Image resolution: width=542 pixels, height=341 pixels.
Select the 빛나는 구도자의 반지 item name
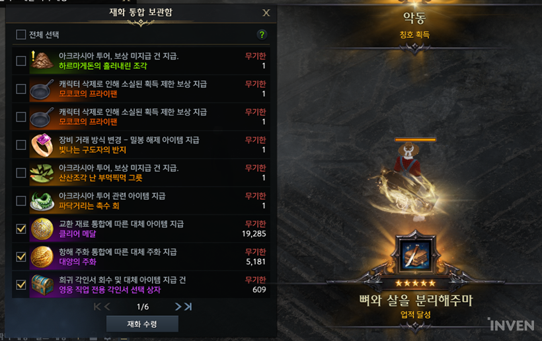[93, 149]
